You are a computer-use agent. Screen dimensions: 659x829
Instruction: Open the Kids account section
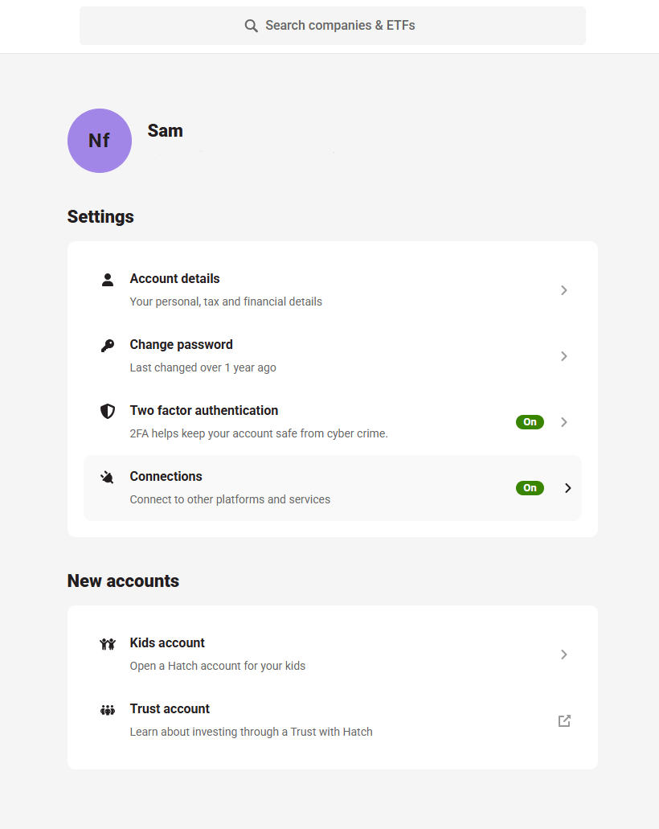(167, 644)
